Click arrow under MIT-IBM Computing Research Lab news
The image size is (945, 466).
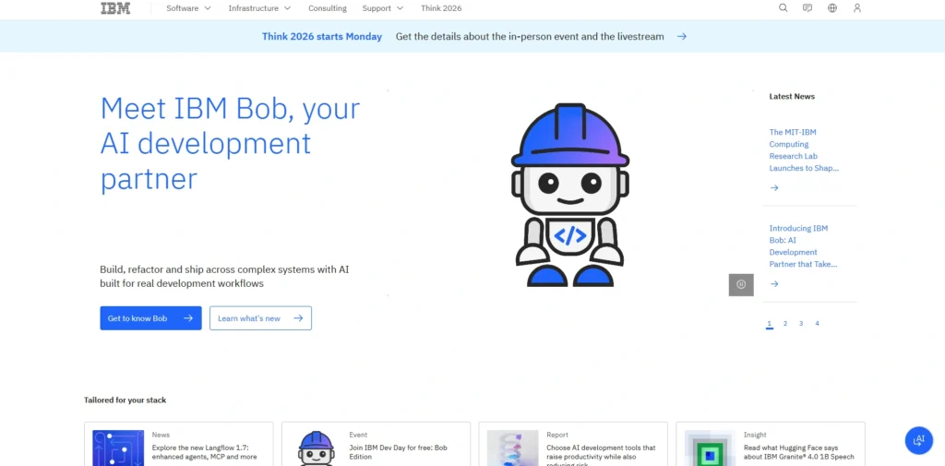[x=774, y=188]
